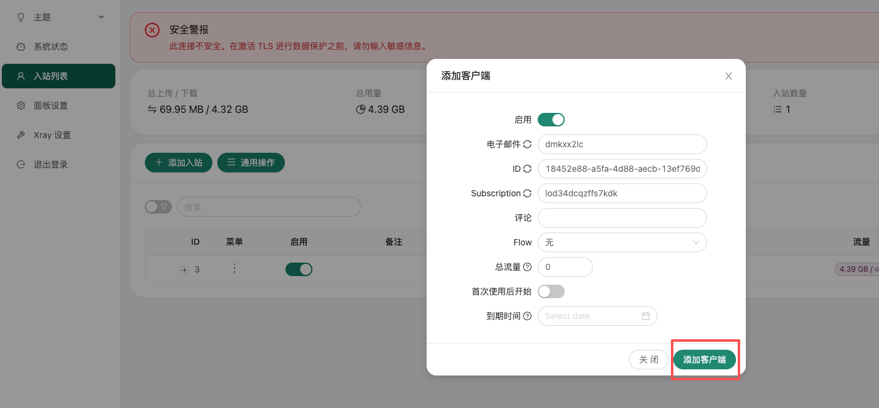This screenshot has height=408, width=879.
Task: Open the calendar icon in date field
Action: pyautogui.click(x=645, y=316)
